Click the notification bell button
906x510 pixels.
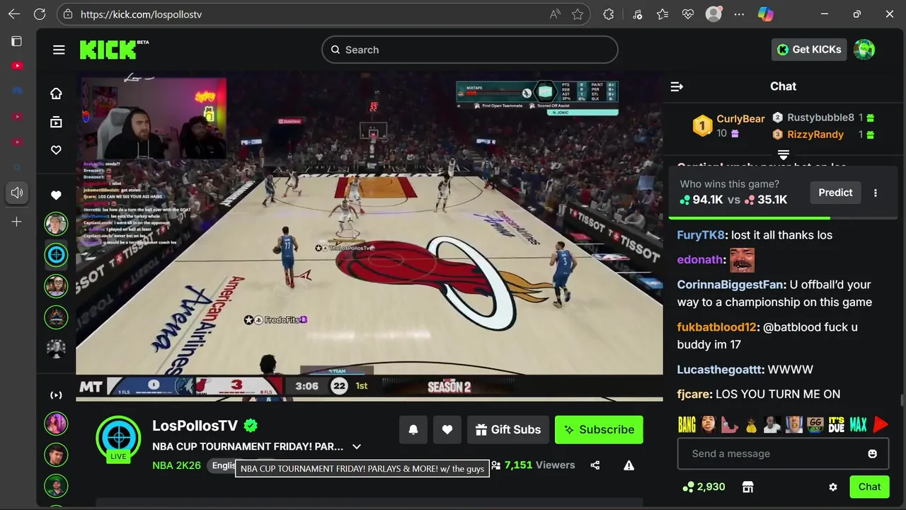point(413,429)
